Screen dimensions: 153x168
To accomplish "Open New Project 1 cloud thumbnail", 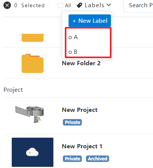I will click(x=33, y=152).
